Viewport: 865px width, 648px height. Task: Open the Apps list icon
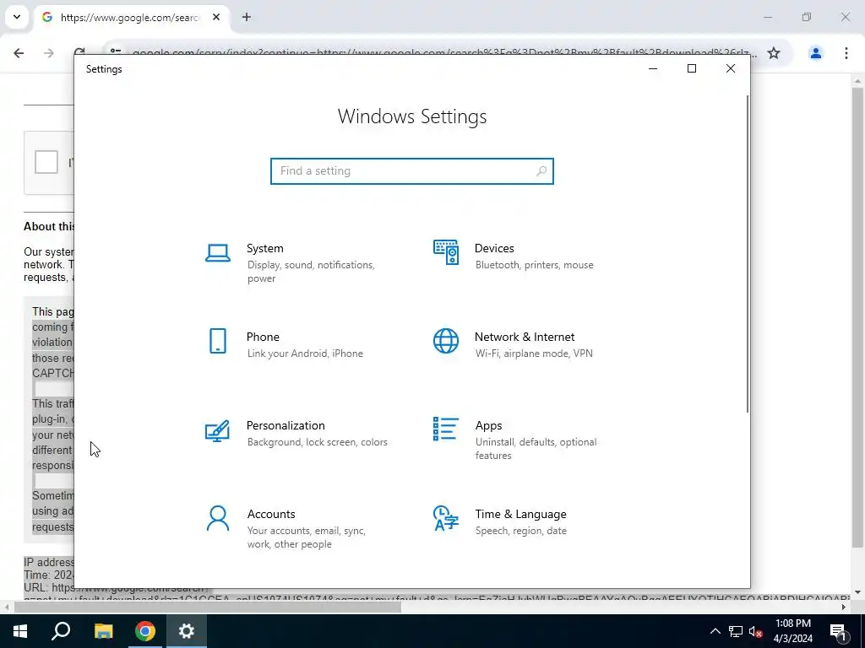click(x=446, y=429)
